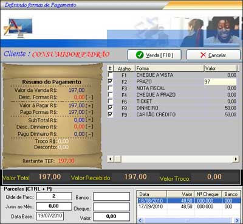Click installments scrollbar right arrow

[x=238, y=220]
